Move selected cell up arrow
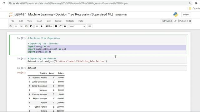The height and width of the screenshot is (112, 200). [37, 26]
